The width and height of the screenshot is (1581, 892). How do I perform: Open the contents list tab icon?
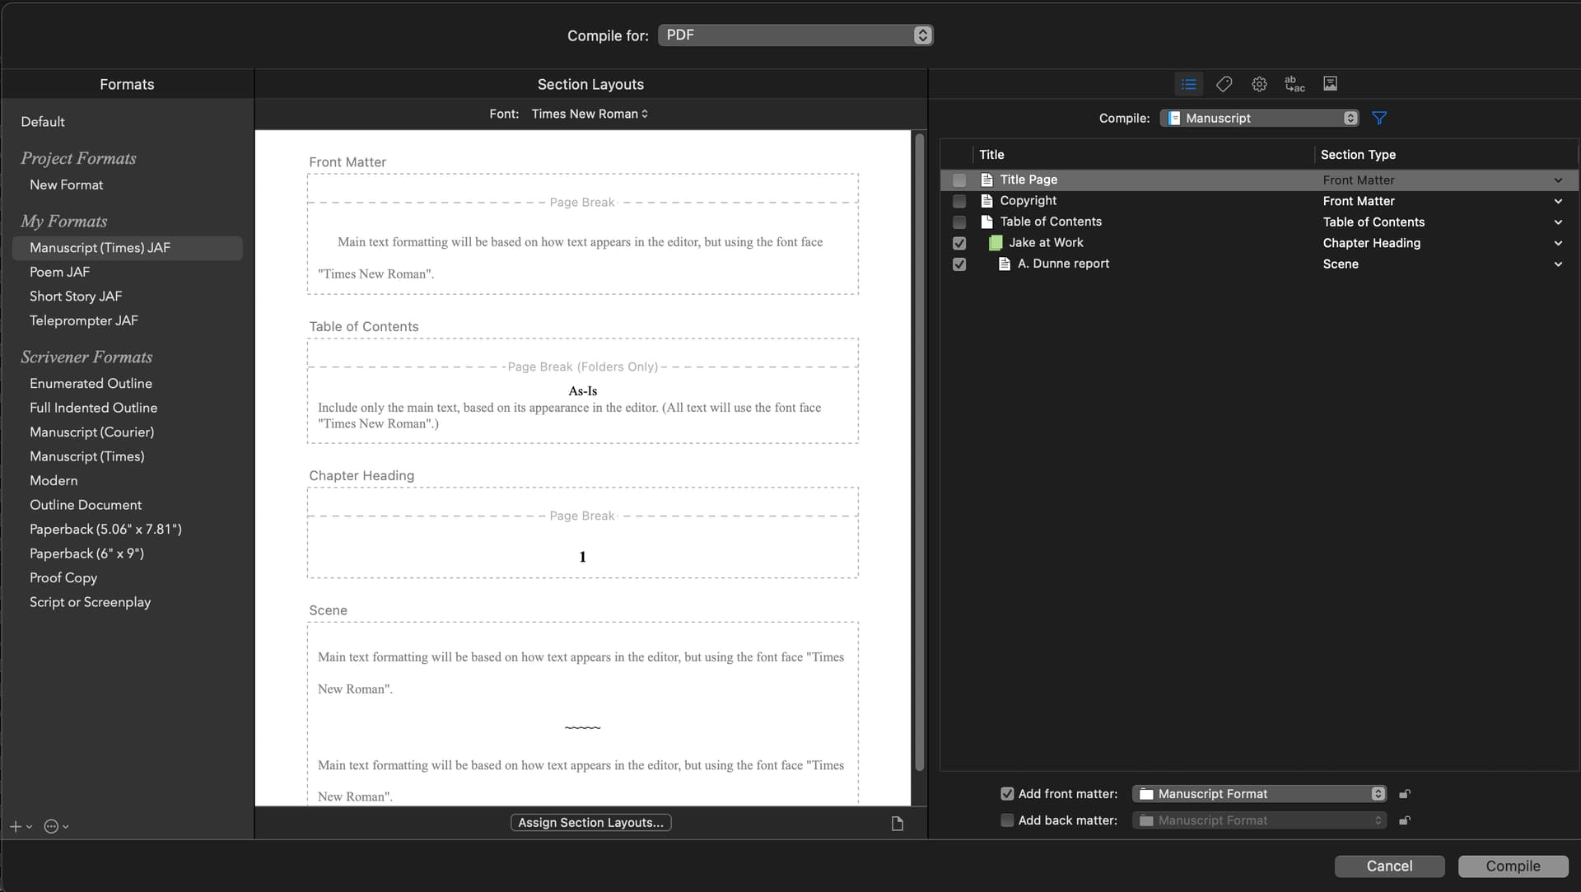[x=1188, y=84]
